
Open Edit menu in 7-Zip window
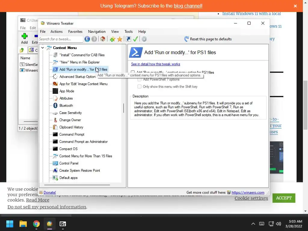(32, 28)
